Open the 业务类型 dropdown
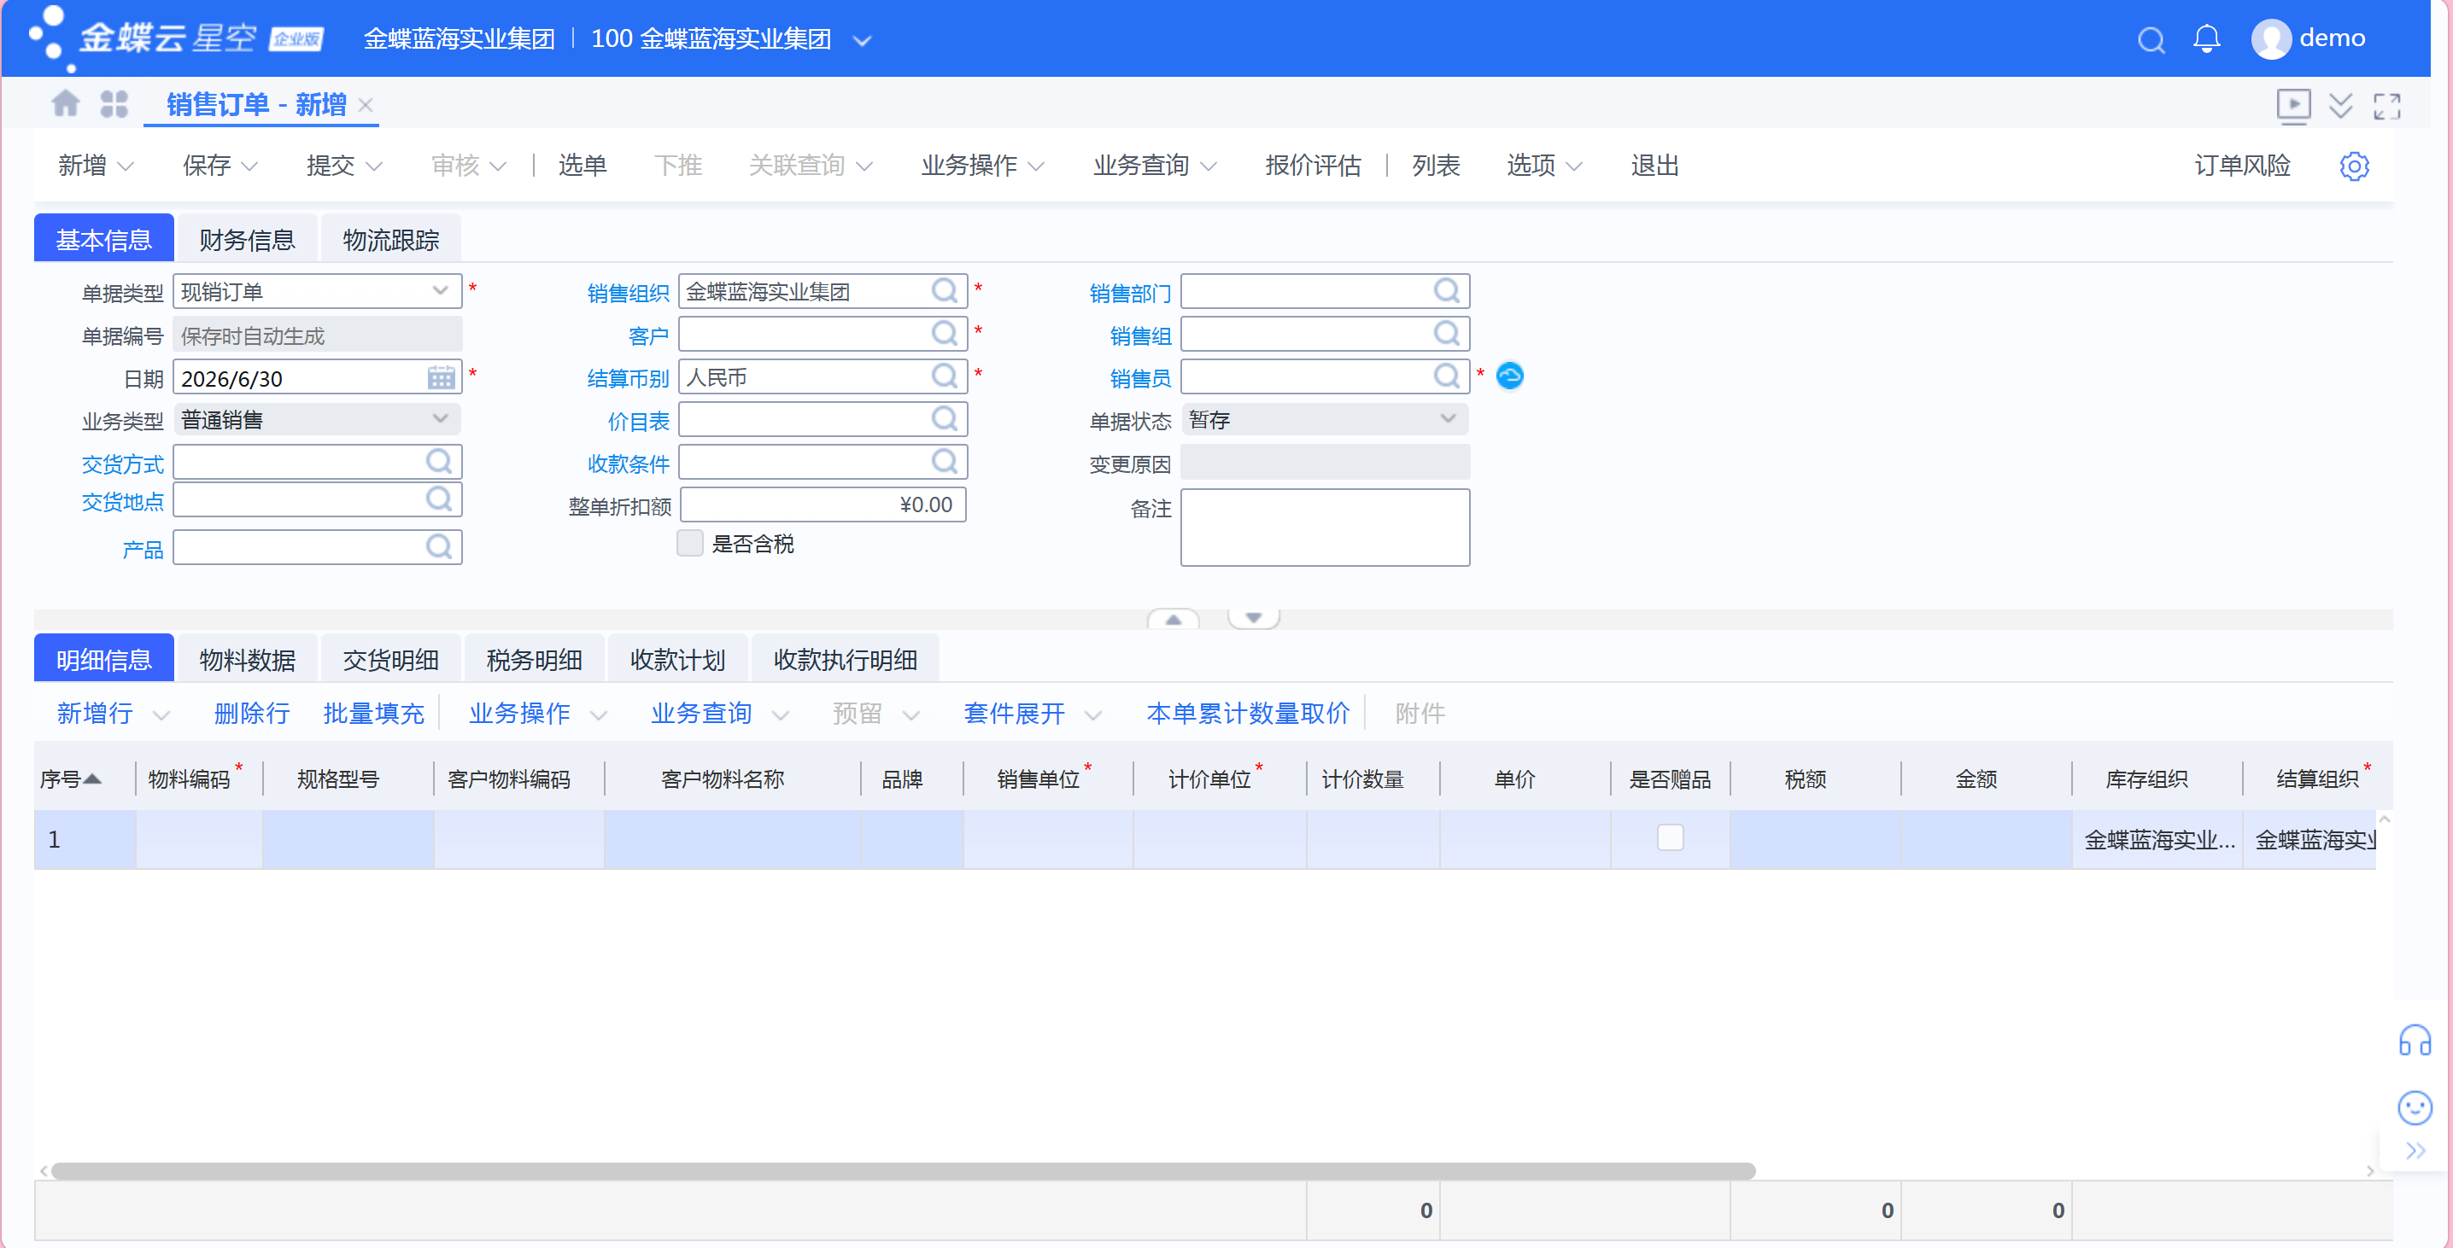 (440, 419)
